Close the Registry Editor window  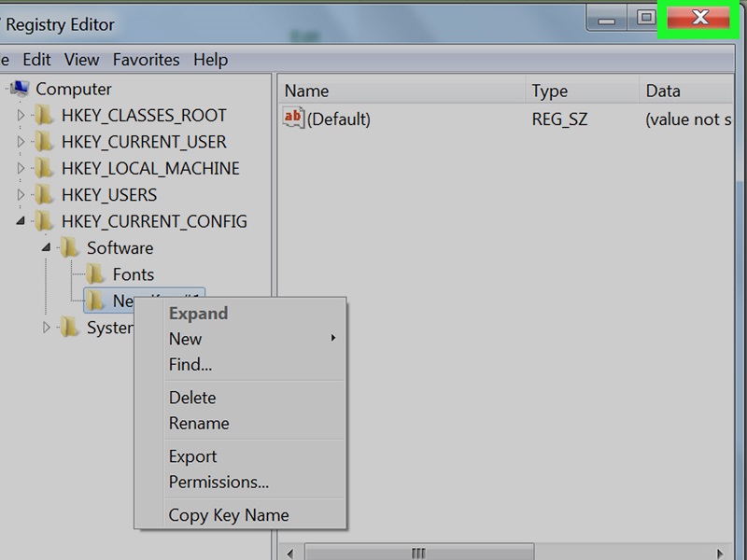point(698,18)
